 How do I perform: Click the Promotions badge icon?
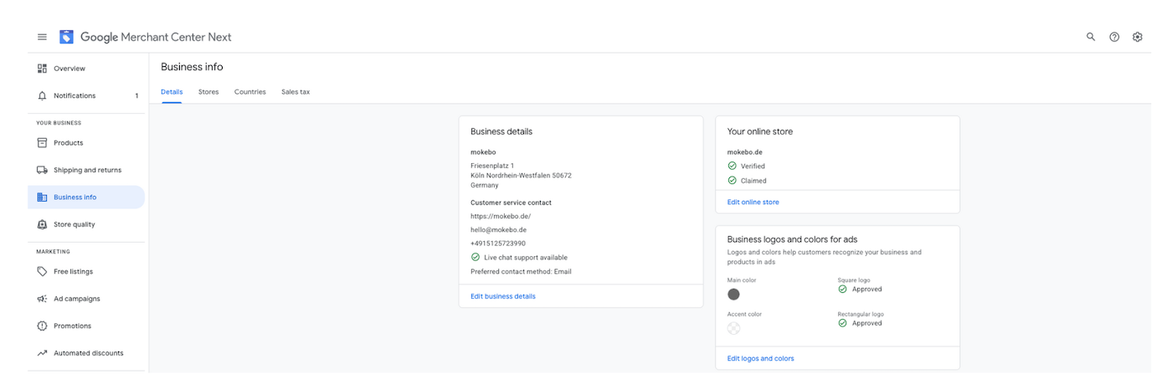coord(42,326)
